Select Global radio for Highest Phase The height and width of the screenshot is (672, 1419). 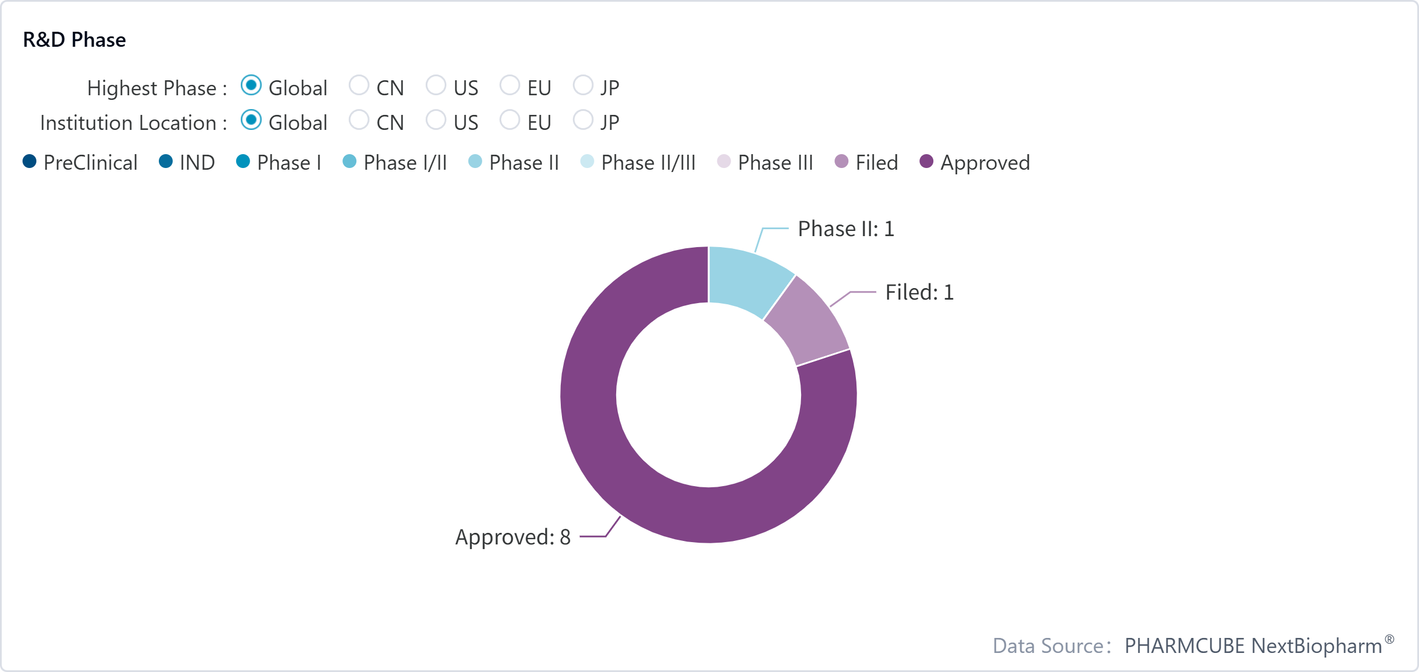tap(251, 85)
